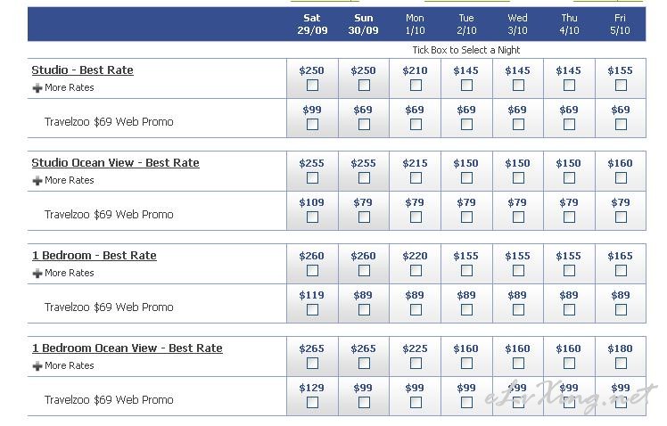The width and height of the screenshot is (667, 426).
Task: Click Sat 29/09 column header
Action: (x=312, y=24)
